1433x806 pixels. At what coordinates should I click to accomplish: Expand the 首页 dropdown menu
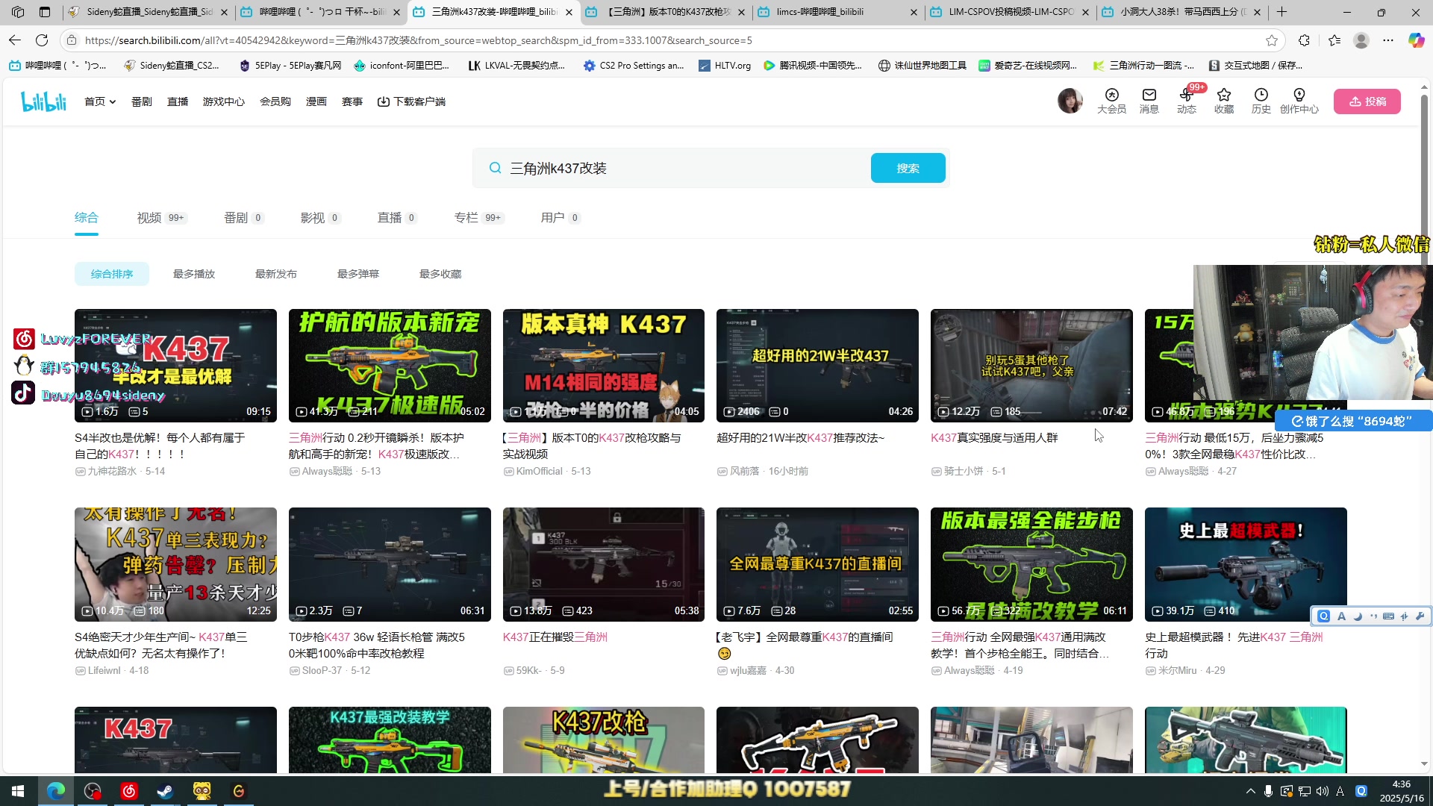(100, 101)
